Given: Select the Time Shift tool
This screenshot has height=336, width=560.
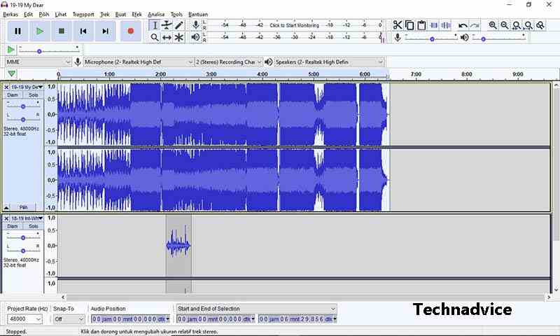Looking at the screenshot, I should pos(167,37).
